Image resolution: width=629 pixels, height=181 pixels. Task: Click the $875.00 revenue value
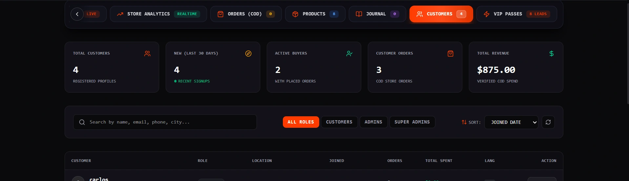[496, 70]
